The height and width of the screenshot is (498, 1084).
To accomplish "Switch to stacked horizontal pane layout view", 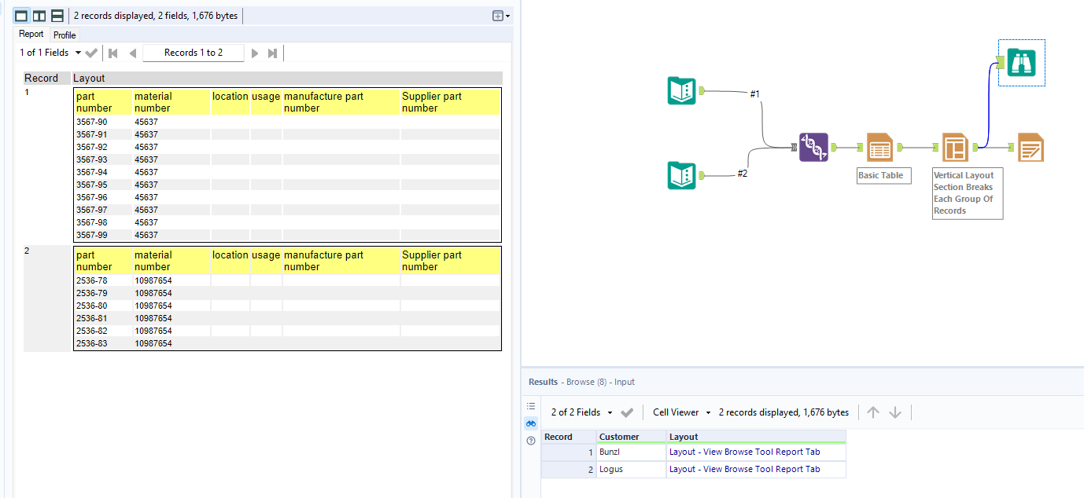I will tap(57, 14).
